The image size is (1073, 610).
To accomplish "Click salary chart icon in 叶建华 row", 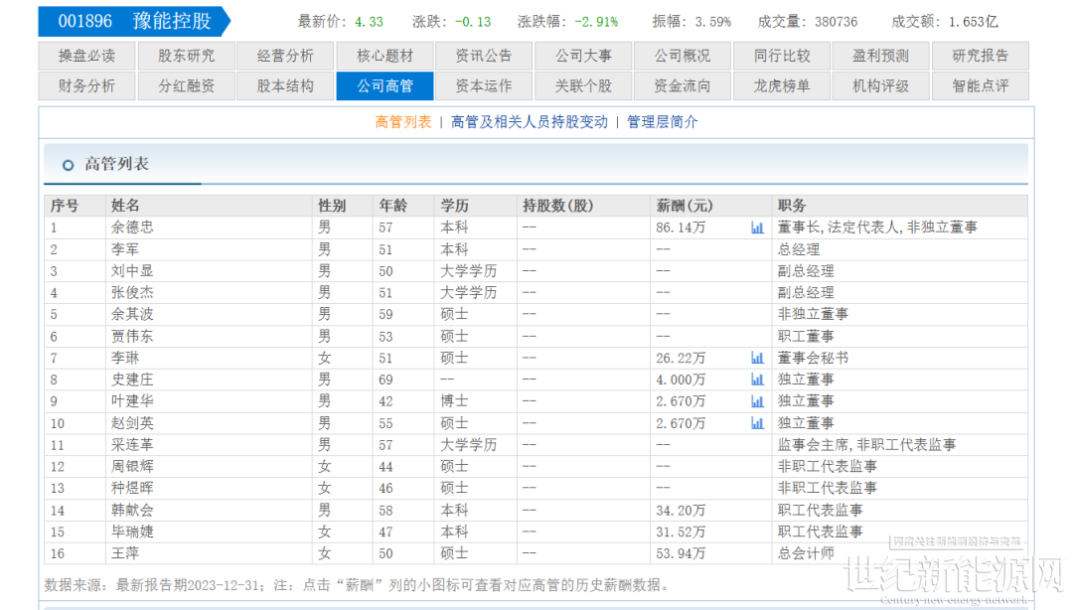I will coord(757,401).
